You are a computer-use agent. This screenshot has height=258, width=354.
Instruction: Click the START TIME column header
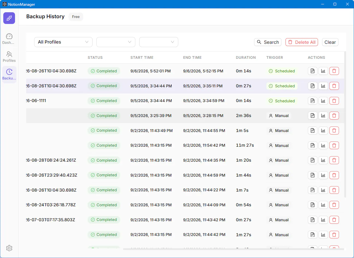point(142,57)
